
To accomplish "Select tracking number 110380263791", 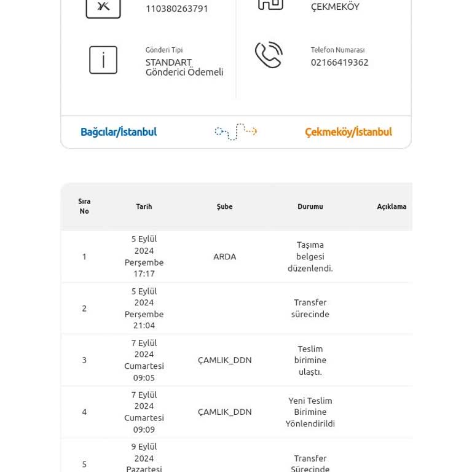I will pyautogui.click(x=177, y=9).
